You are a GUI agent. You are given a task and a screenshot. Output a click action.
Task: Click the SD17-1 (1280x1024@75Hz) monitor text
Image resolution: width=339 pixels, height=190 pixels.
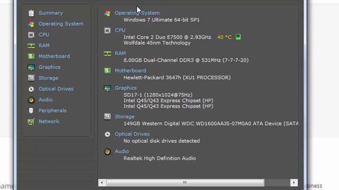pyautogui.click(x=158, y=95)
